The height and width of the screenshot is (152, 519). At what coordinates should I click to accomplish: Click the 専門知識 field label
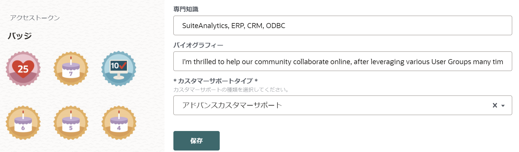coord(186,9)
